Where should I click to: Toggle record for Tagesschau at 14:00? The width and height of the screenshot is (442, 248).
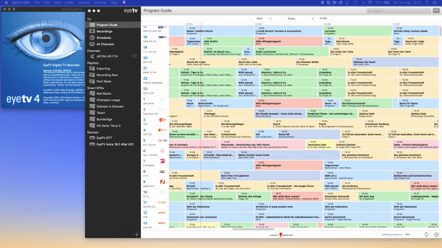tap(326, 163)
